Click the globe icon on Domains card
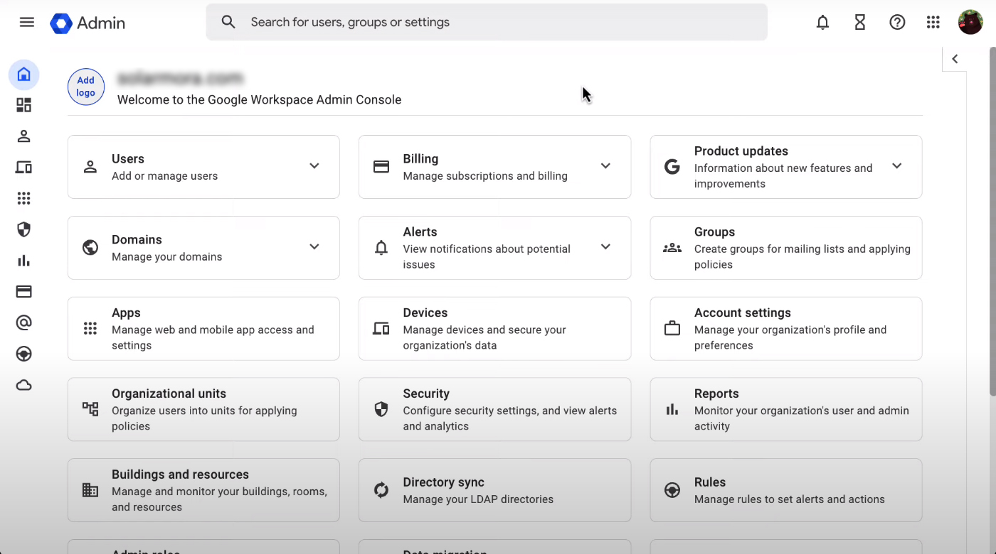 click(90, 248)
